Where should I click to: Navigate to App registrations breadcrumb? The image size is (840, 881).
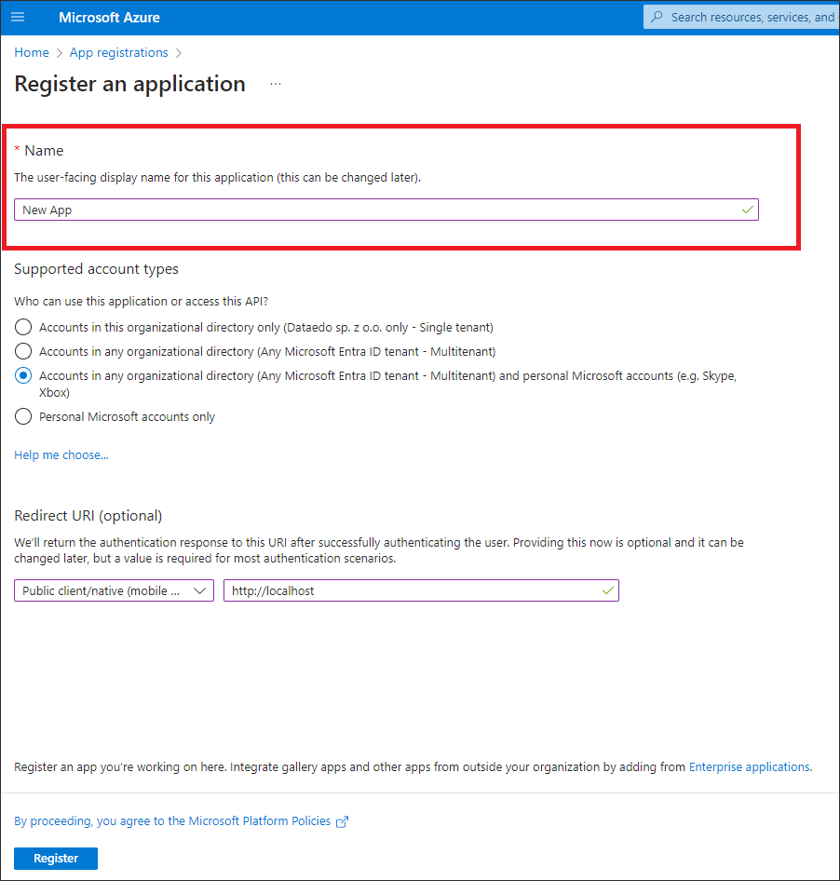point(119,53)
